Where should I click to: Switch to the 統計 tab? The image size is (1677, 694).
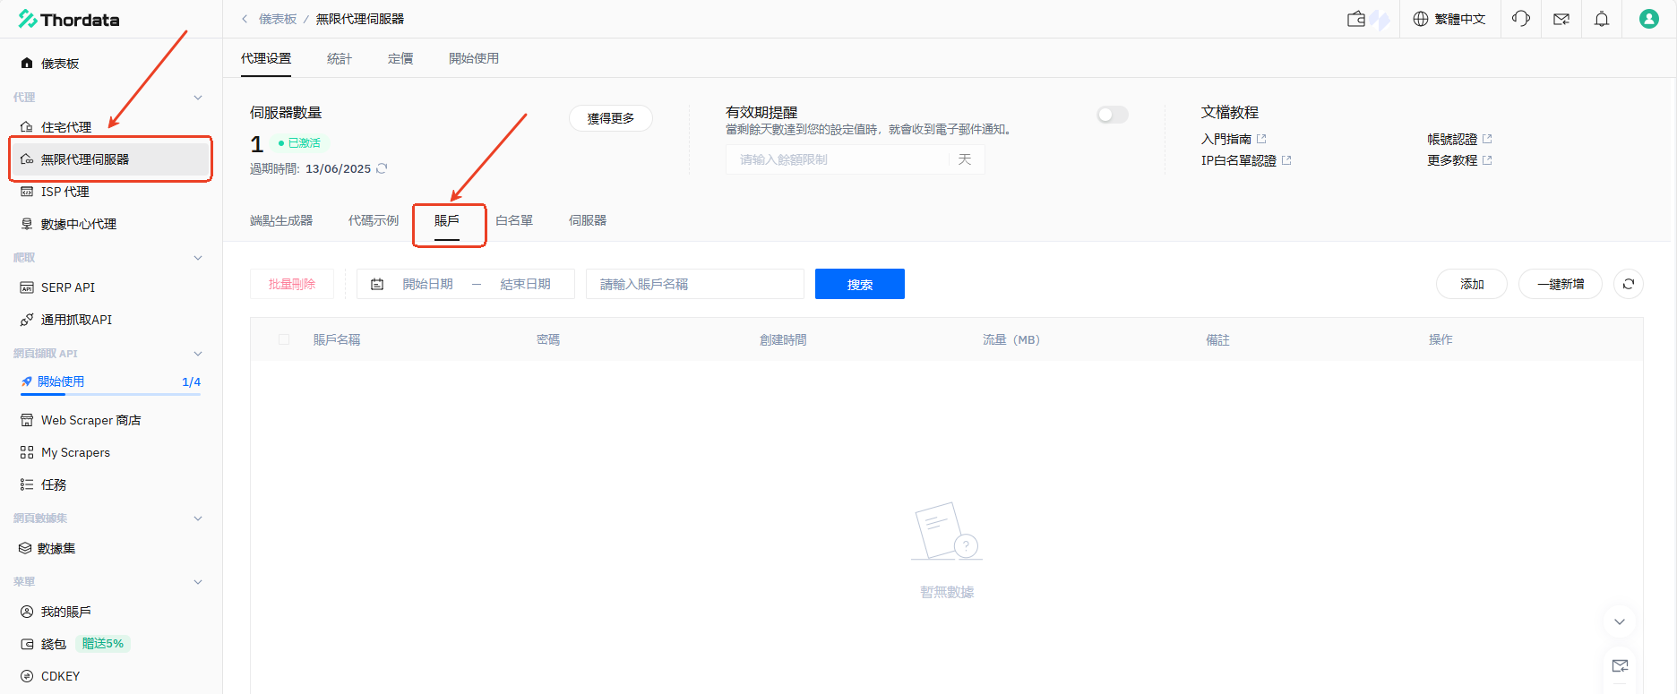[340, 58]
